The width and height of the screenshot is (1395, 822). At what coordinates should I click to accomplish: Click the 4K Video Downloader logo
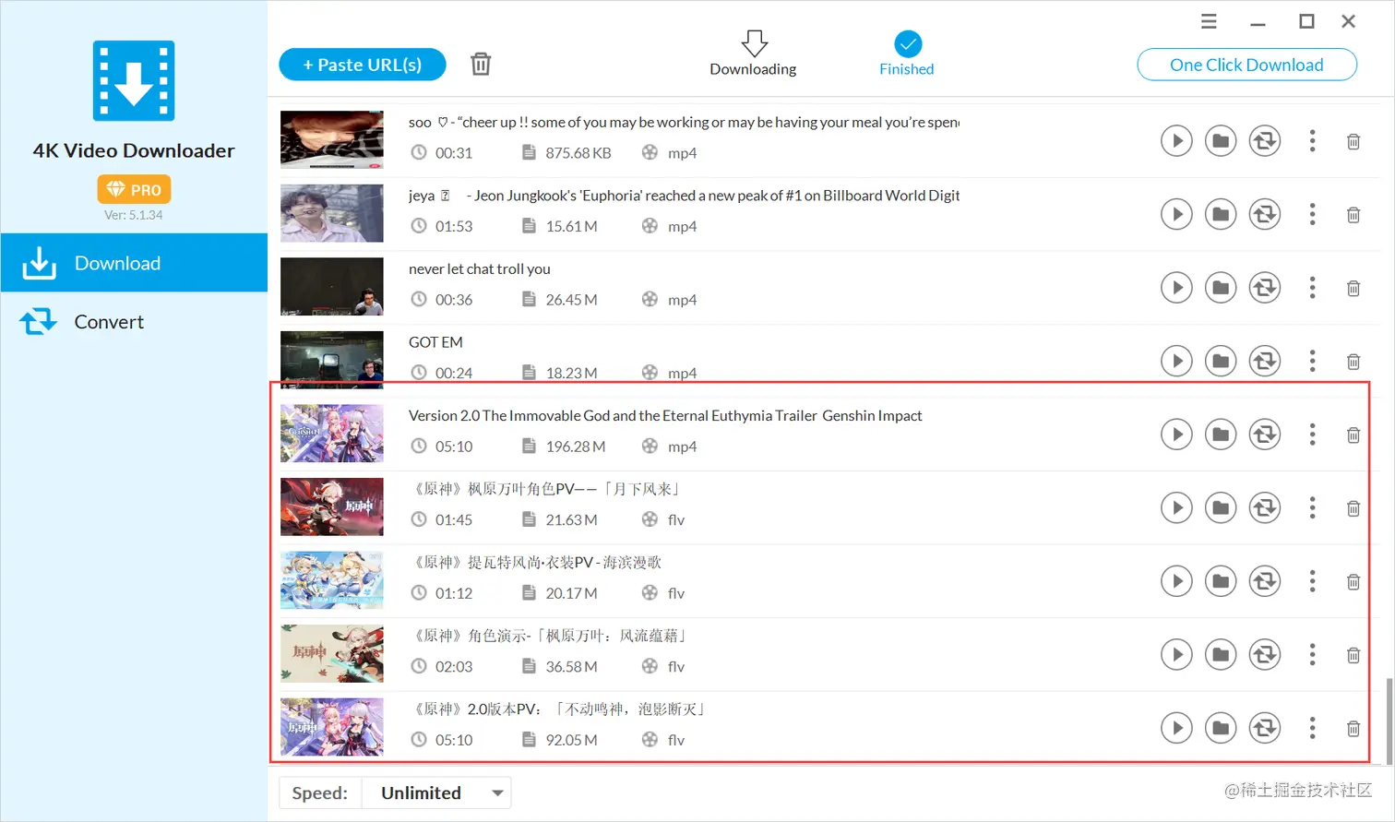click(x=134, y=80)
